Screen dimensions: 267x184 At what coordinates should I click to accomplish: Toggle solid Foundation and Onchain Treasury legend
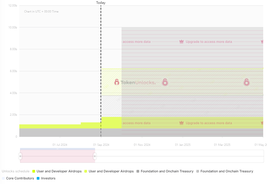click(x=165, y=171)
